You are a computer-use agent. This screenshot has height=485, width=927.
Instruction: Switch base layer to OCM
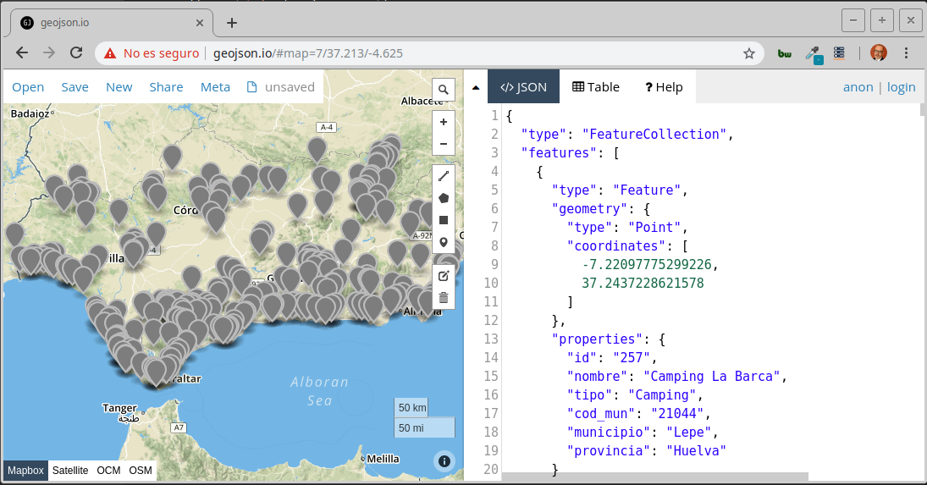[108, 471]
